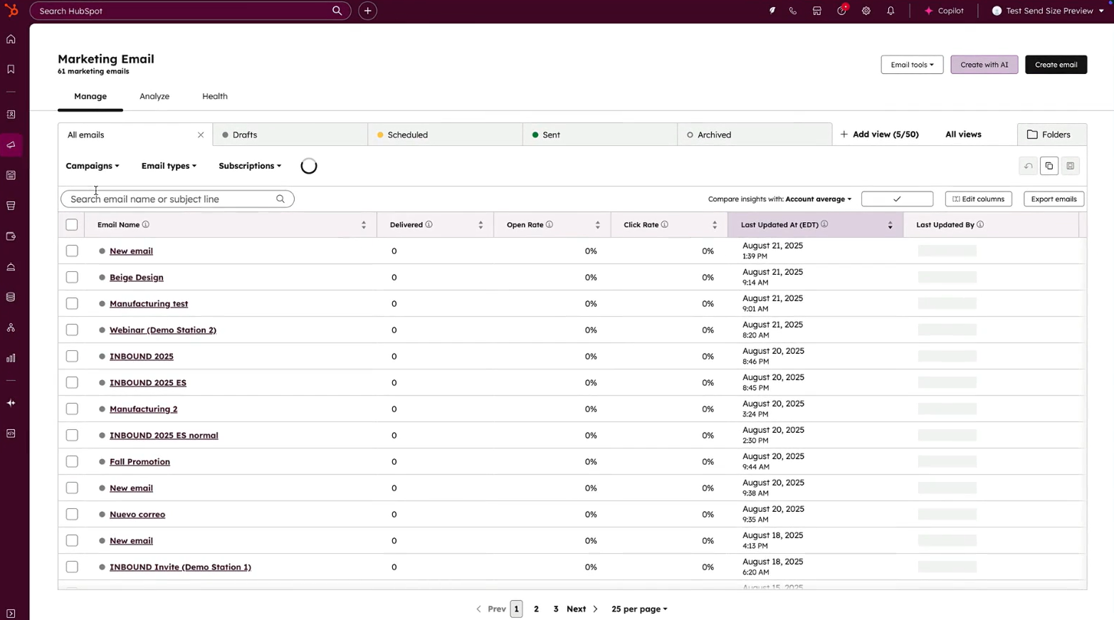Open the INBOUND 2025 email link
The image size is (1114, 620).
tap(141, 356)
